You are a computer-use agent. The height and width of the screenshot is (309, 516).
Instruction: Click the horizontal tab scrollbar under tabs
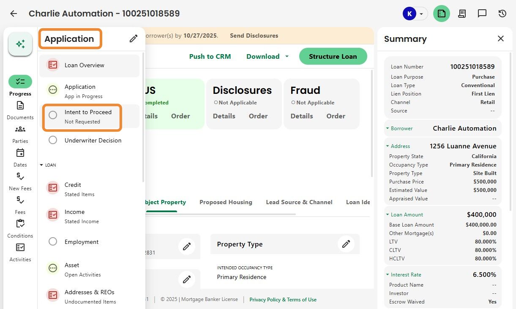220,214
